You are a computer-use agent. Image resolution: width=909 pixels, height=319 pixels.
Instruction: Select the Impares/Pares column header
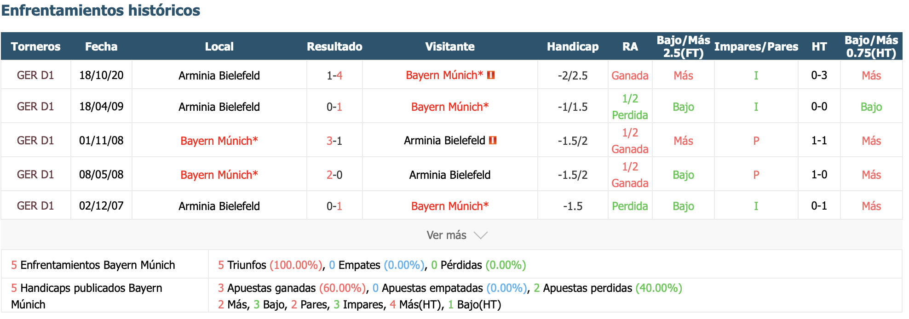pos(756,46)
